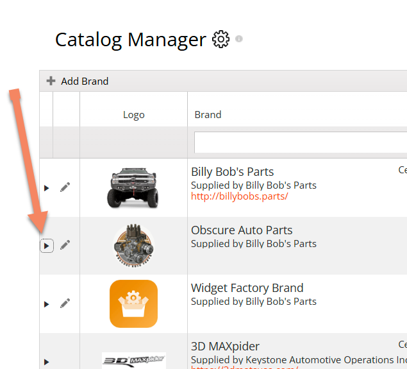Image resolution: width=407 pixels, height=369 pixels.
Task: Select the 3D MAXpider brand name
Action: (225, 347)
